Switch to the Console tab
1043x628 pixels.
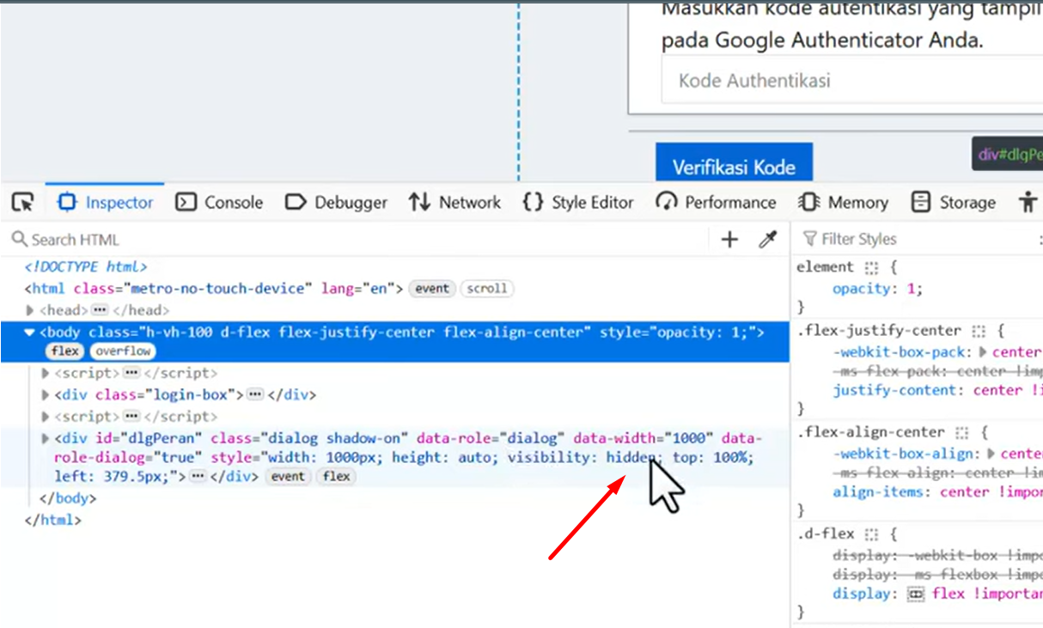(219, 203)
